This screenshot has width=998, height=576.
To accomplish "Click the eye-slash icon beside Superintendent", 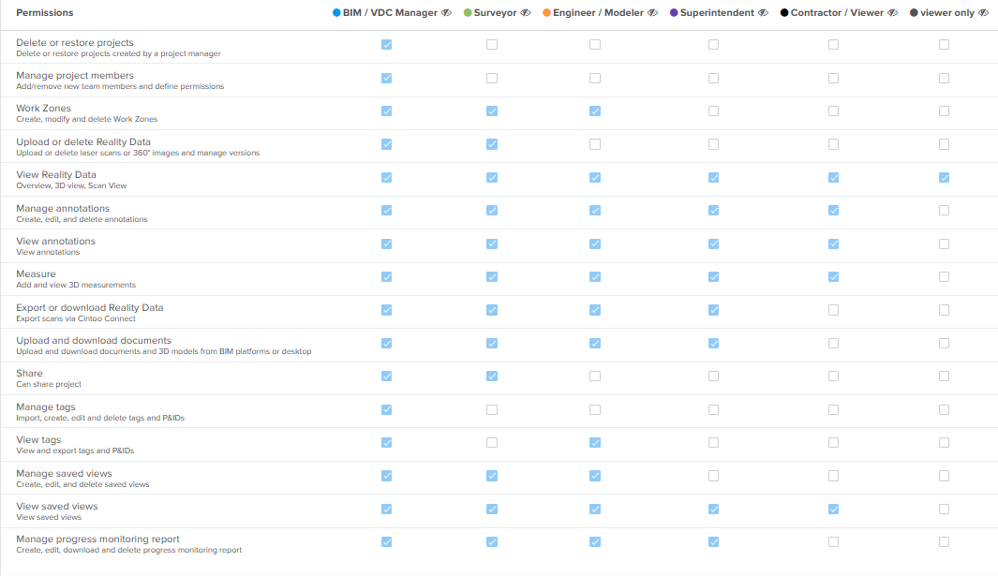I will [x=764, y=13].
